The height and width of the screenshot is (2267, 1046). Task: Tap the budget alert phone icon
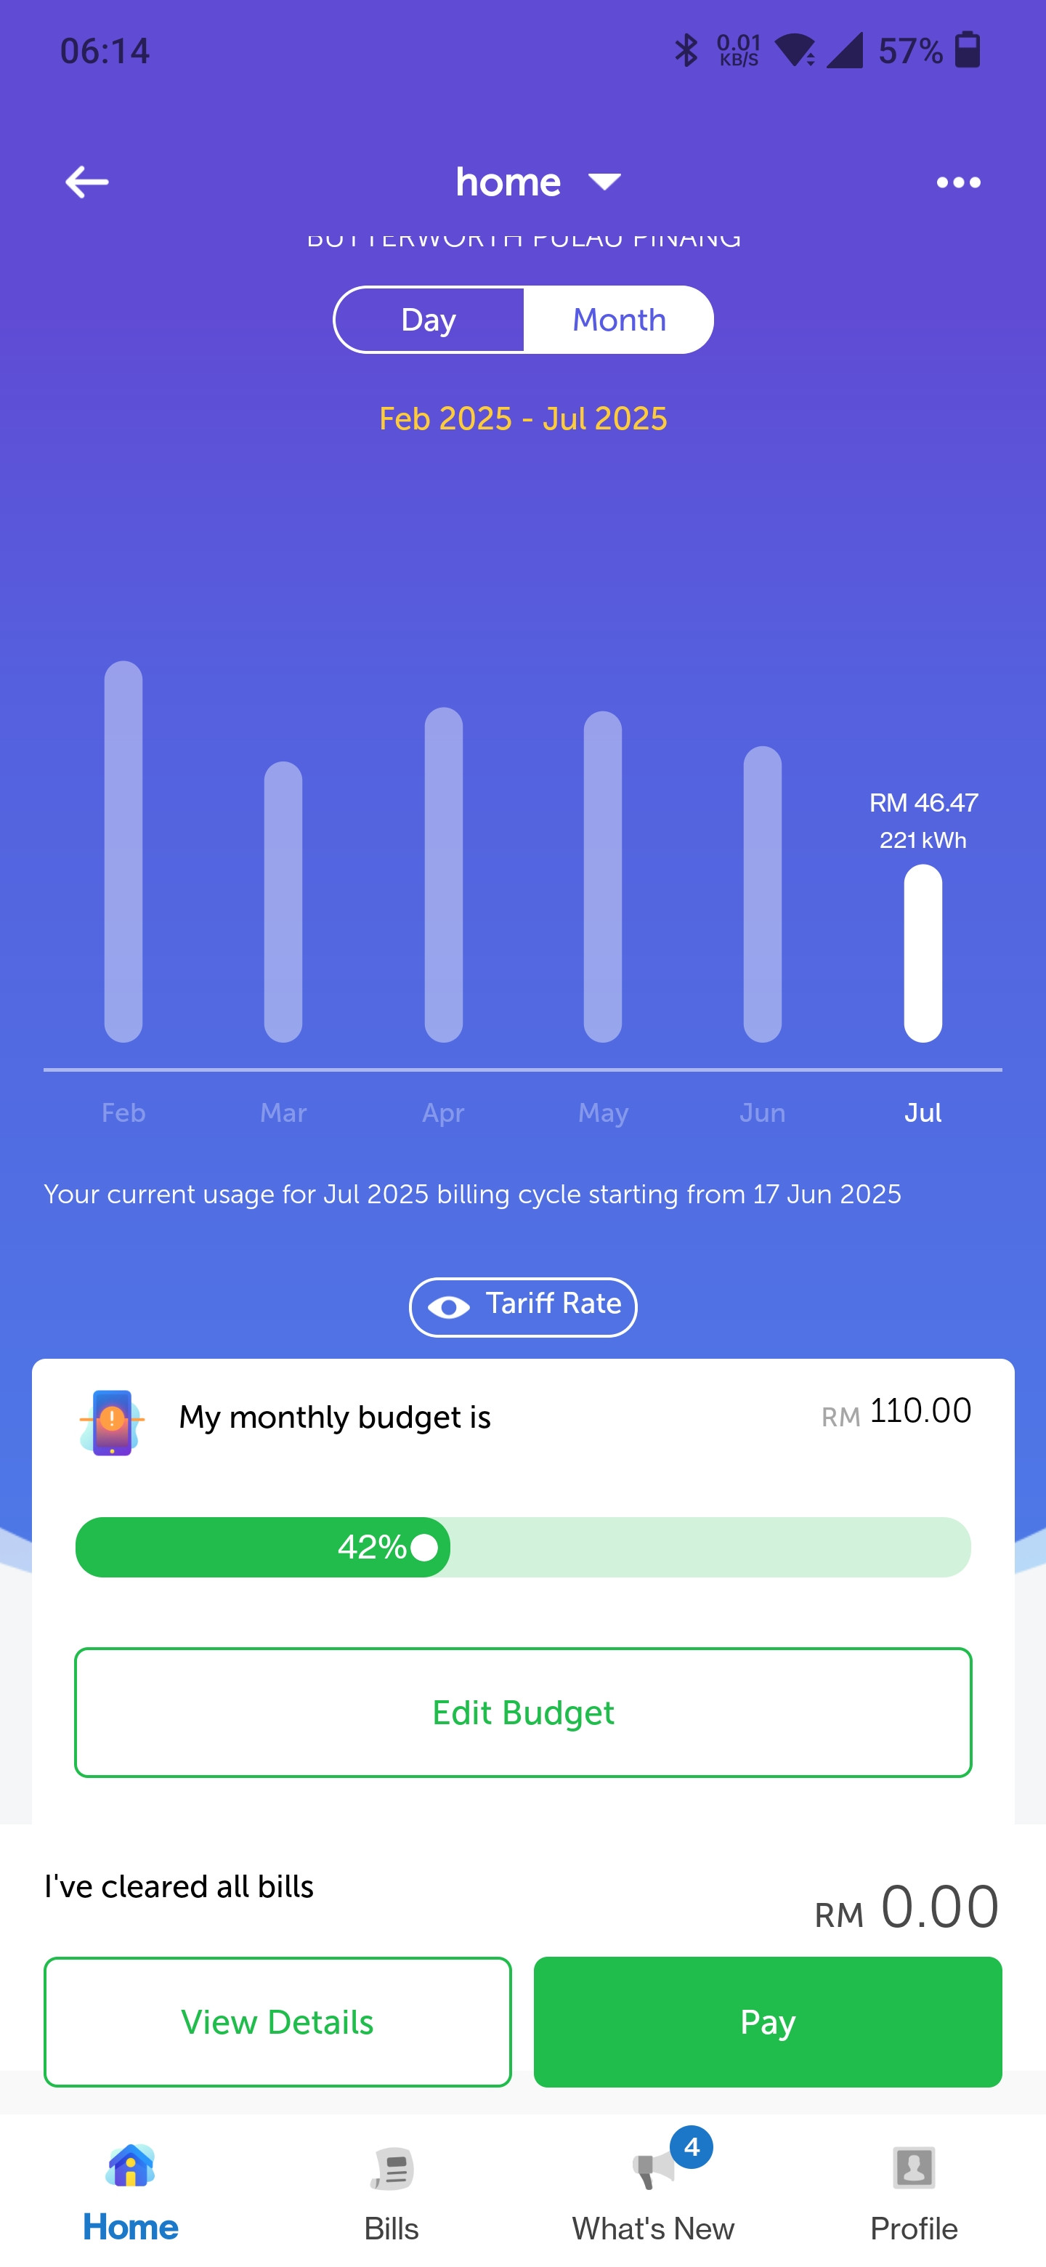(112, 1422)
